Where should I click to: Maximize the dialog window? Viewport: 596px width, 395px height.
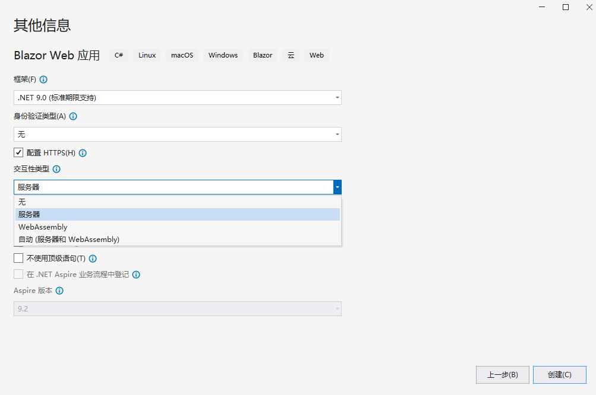566,7
